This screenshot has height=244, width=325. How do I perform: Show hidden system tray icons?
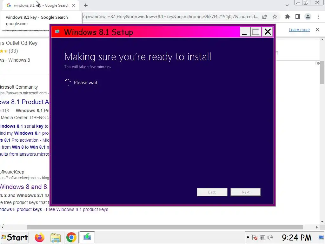click(x=248, y=237)
